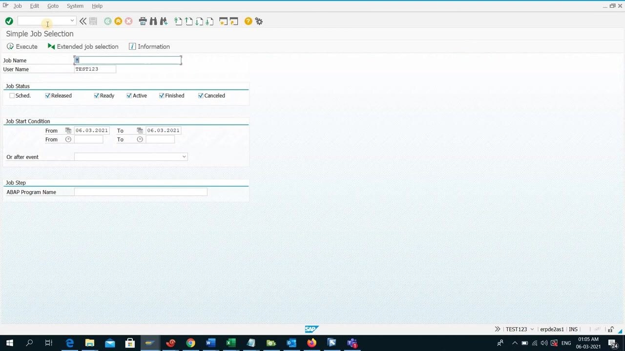Image resolution: width=625 pixels, height=351 pixels.
Task: Click the User Name field showing TEST123
Action: pos(95,69)
